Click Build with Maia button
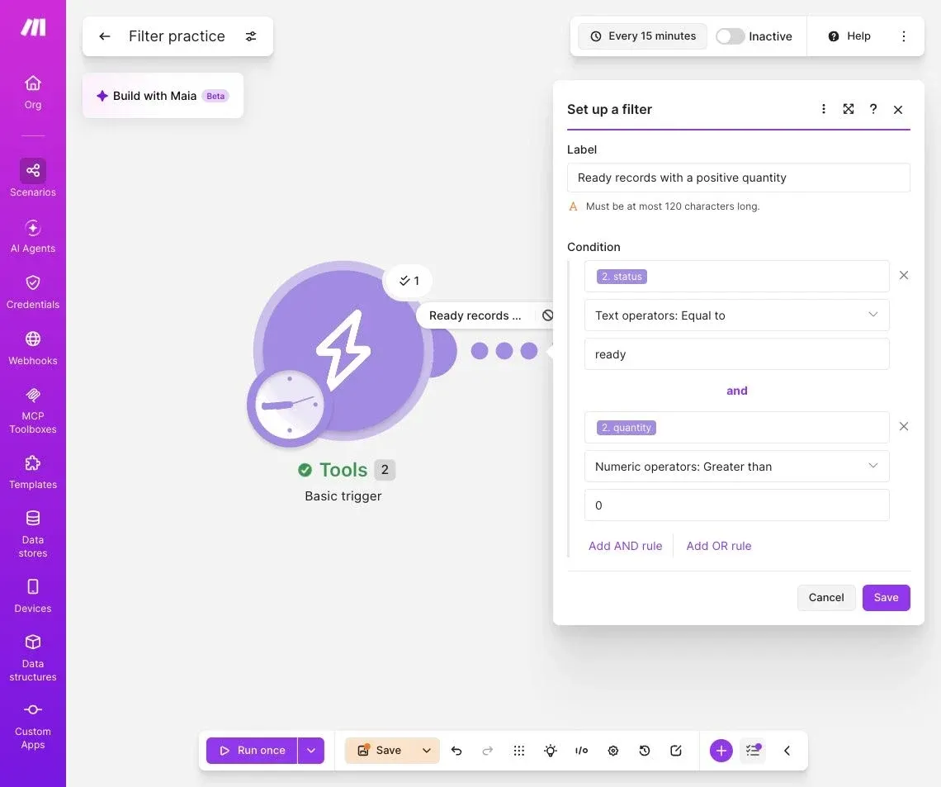941x787 pixels. 163,96
